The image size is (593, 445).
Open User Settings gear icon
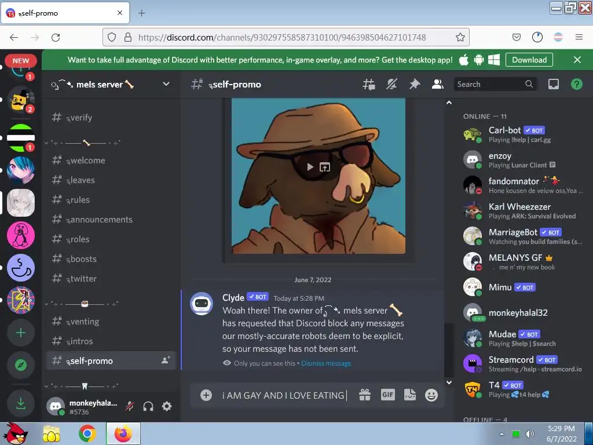click(167, 406)
